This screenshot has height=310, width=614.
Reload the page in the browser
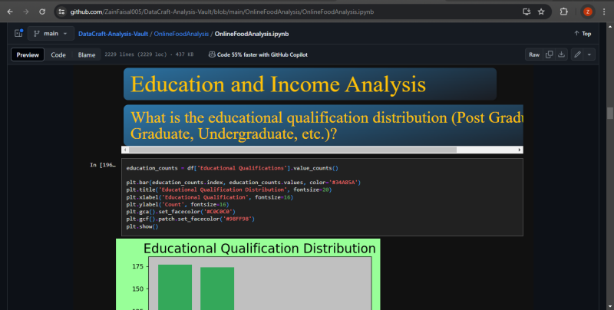[41, 12]
